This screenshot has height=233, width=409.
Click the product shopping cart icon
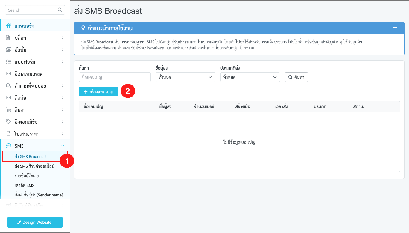pyautogui.click(x=9, y=110)
